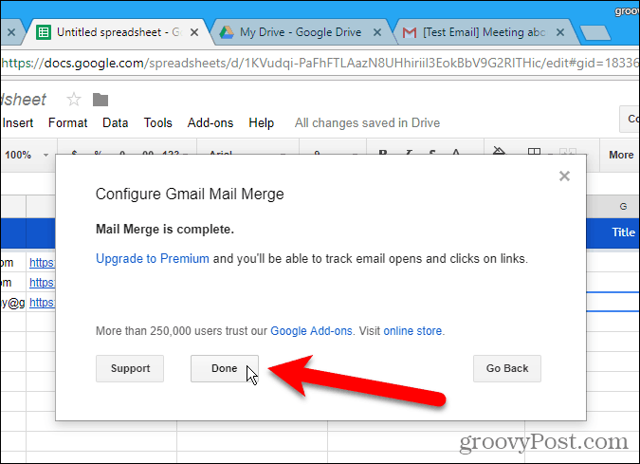Click the Done button in the dialog
640x464 pixels.
[225, 368]
